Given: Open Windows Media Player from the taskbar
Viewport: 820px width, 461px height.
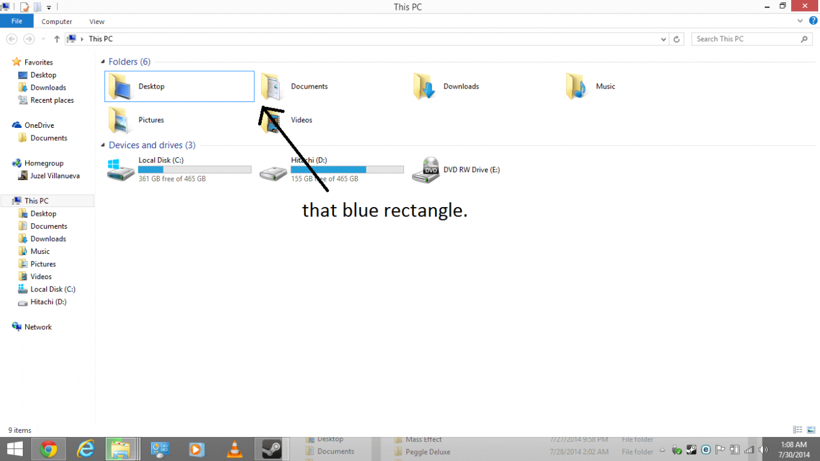Looking at the screenshot, I should 197,449.
